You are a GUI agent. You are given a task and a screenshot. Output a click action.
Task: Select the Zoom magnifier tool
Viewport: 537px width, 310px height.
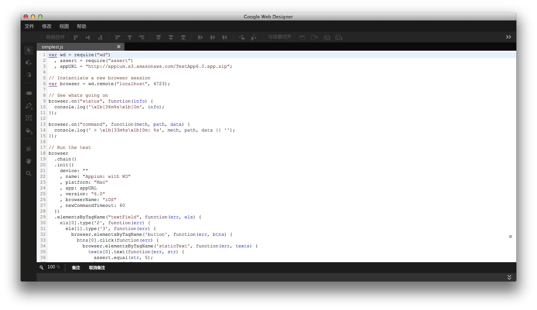29,173
